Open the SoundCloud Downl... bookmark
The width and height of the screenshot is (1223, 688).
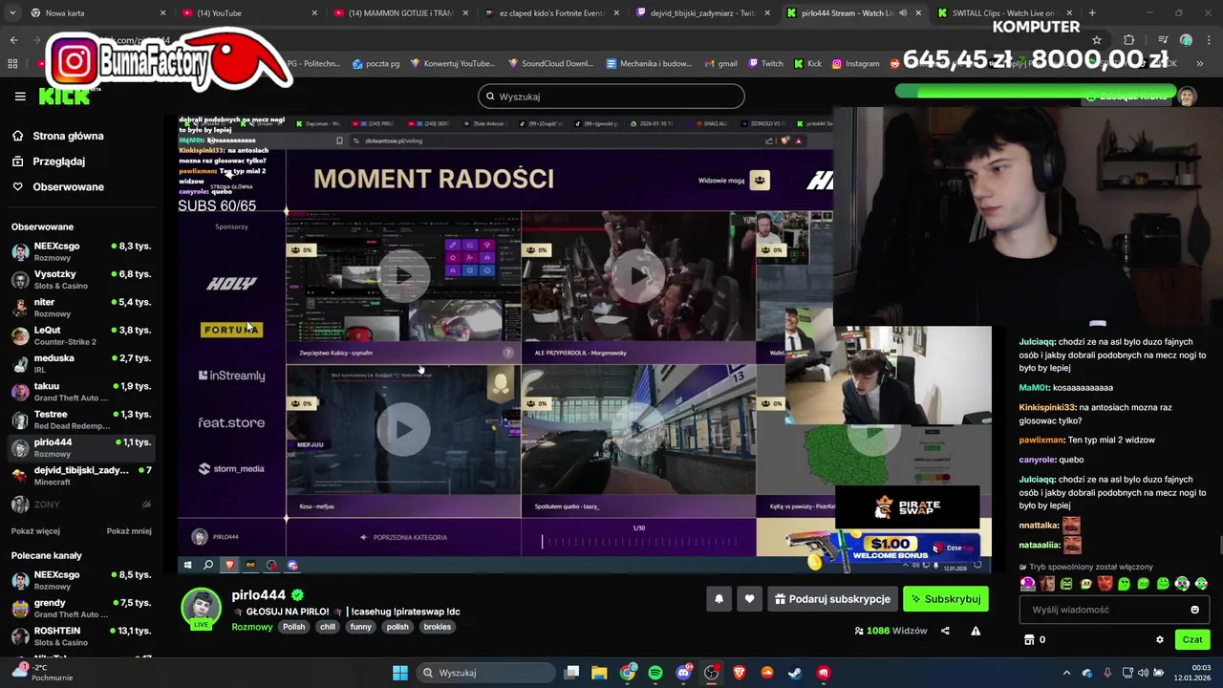coord(550,63)
